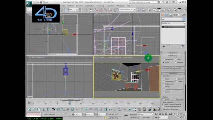This screenshot has width=213, height=120.
Task: Click the object color swatch next to name
Action: [x=184, y=19]
